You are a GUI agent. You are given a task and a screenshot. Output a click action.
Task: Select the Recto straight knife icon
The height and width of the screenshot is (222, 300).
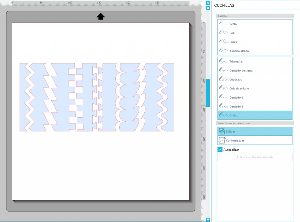point(224,23)
